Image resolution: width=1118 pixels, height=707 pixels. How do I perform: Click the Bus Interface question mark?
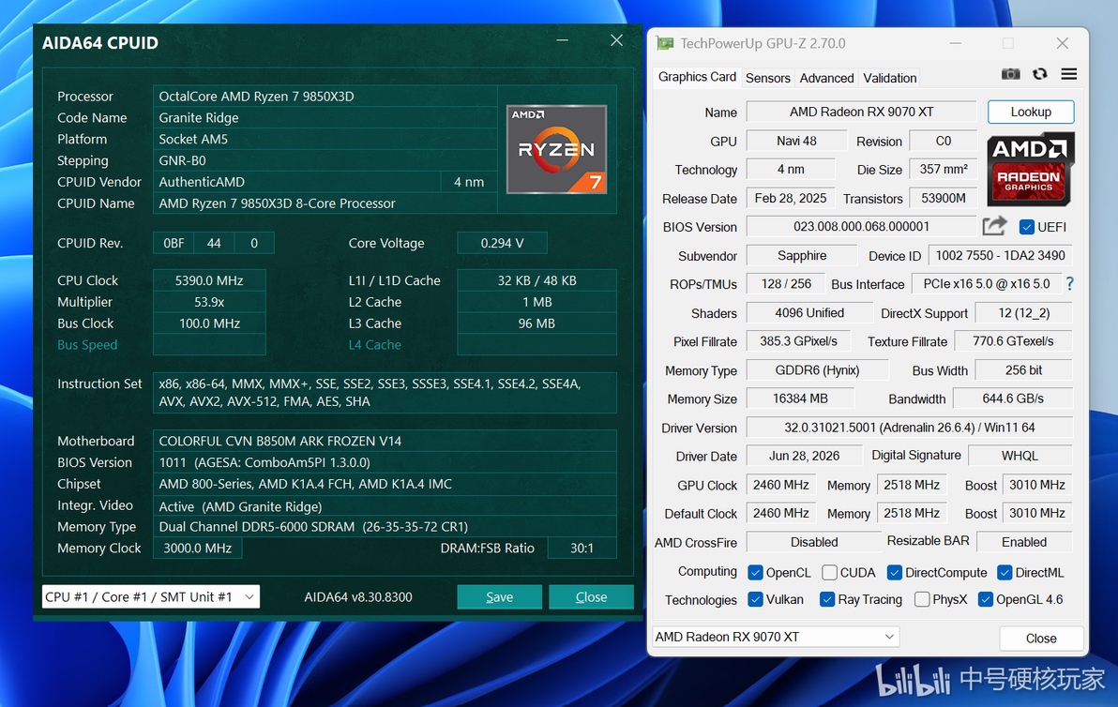[1069, 284]
